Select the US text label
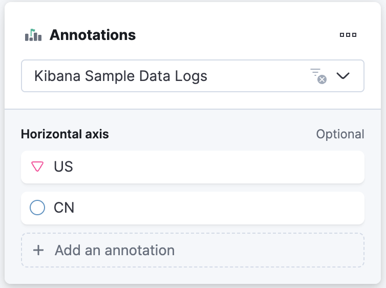This screenshot has height=288, width=386. coord(63,167)
